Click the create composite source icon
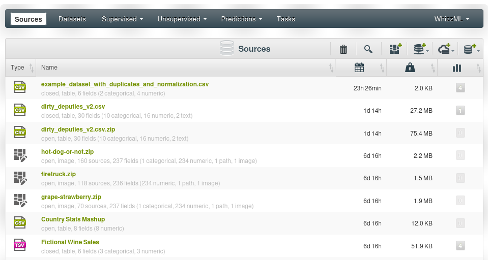Image resolution: width=488 pixels, height=260 pixels. 395,49
